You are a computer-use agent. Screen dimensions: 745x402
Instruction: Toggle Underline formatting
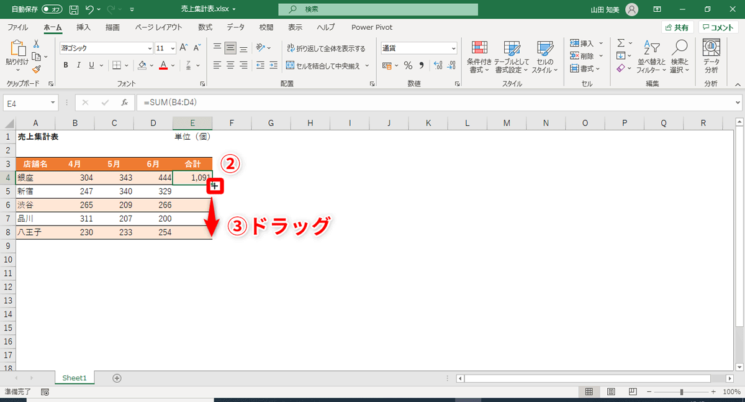pos(92,65)
